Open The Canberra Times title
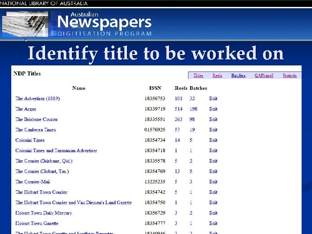Image resolution: width=312 pixels, height=234 pixels. coord(36,130)
